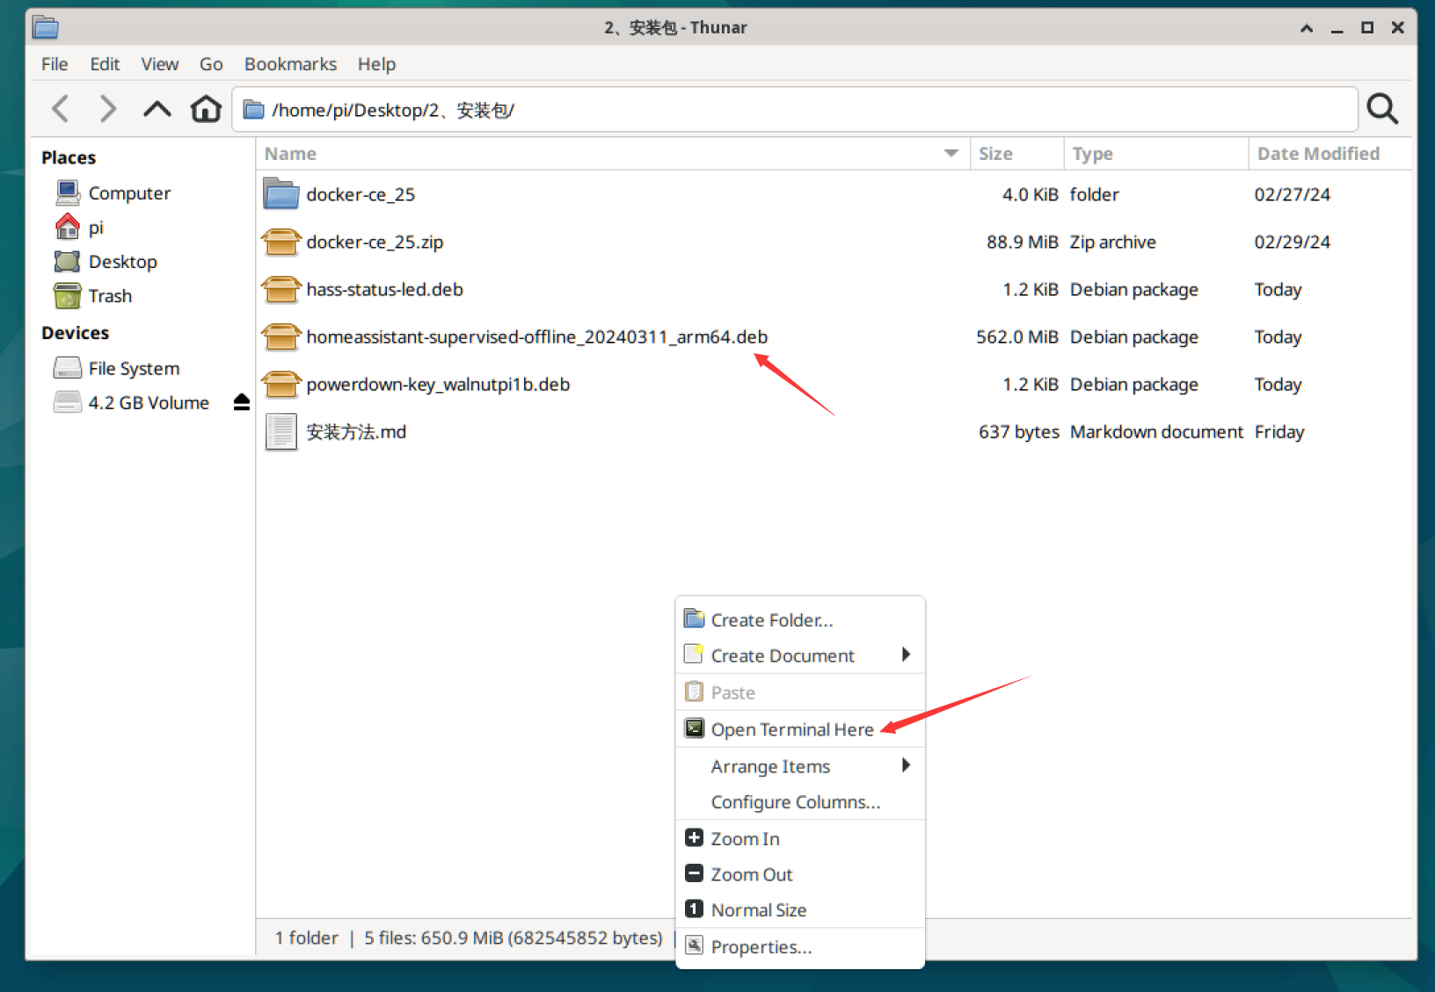1435x992 pixels.
Task: Select Paste in the context menu
Action: click(x=800, y=692)
